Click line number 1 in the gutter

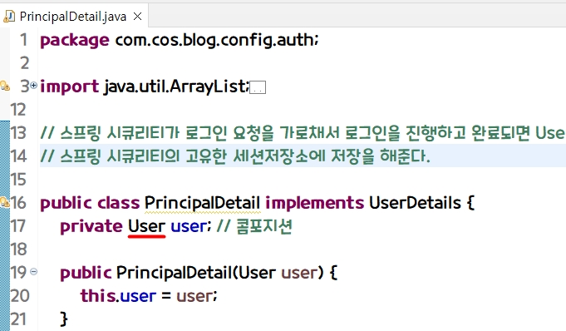pyautogui.click(x=24, y=40)
